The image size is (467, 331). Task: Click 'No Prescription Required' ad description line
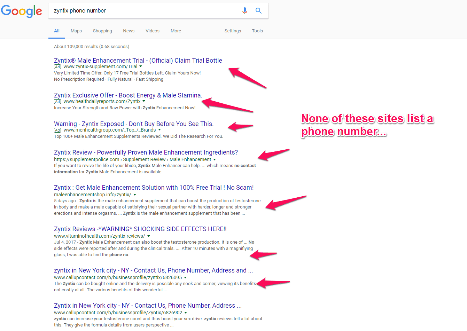[x=109, y=79]
